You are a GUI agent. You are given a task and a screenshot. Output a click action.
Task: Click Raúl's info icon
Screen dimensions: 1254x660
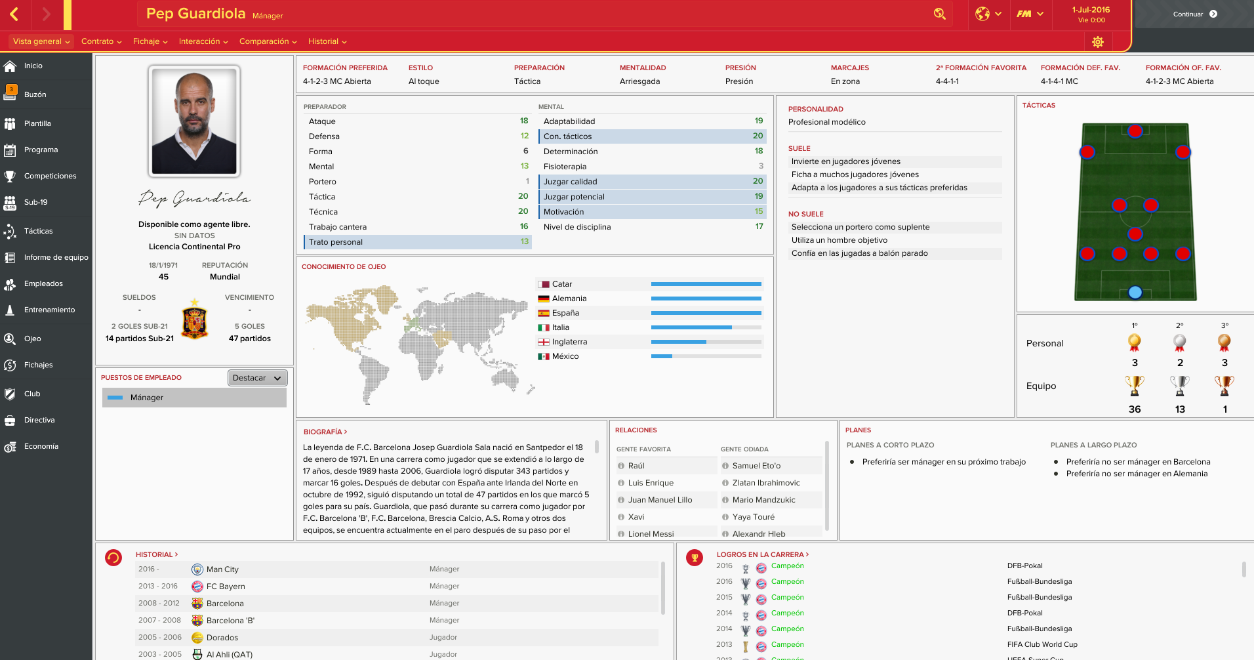pyautogui.click(x=621, y=466)
